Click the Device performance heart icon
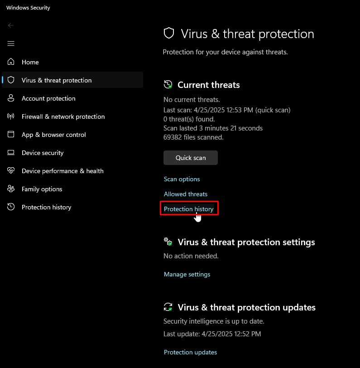This screenshot has width=360, height=368. click(11, 171)
